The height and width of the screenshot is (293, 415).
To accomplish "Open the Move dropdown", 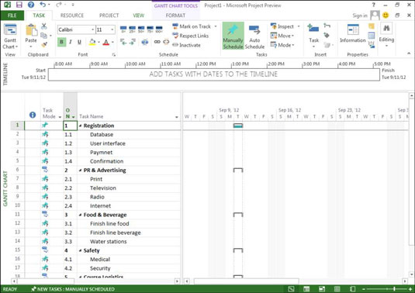I will coord(282,36).
